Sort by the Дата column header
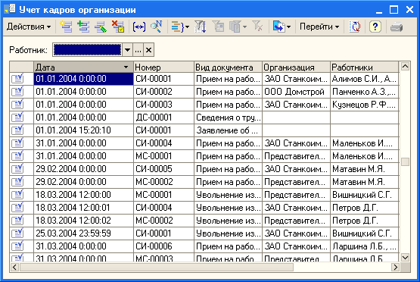Image resolution: width=420 pixels, height=282 pixels. tap(83, 67)
